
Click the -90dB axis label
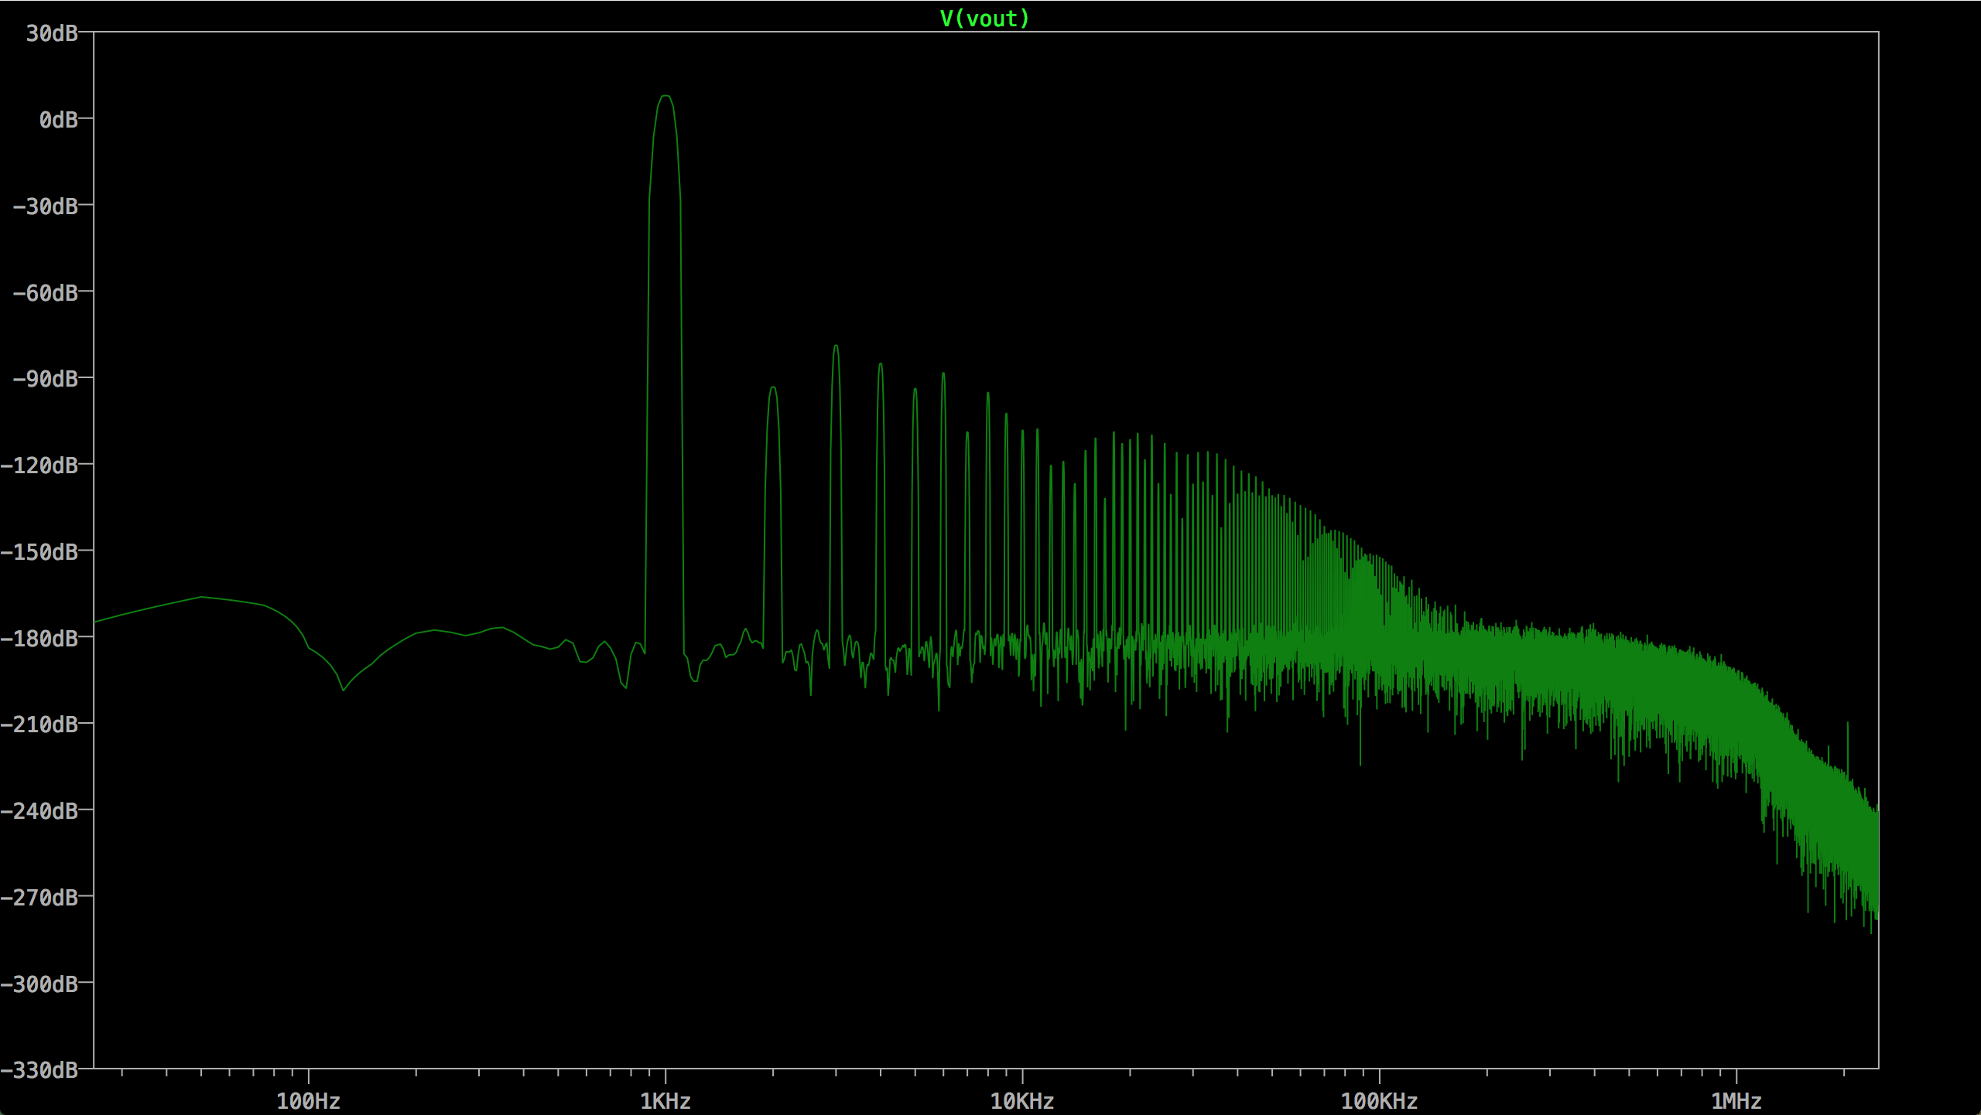pos(45,379)
